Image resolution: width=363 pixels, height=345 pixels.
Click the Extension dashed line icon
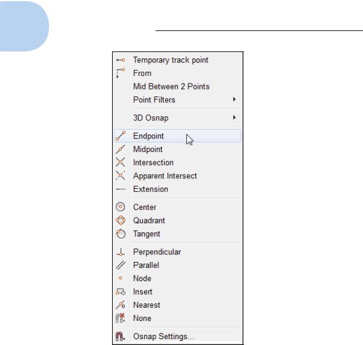point(120,189)
